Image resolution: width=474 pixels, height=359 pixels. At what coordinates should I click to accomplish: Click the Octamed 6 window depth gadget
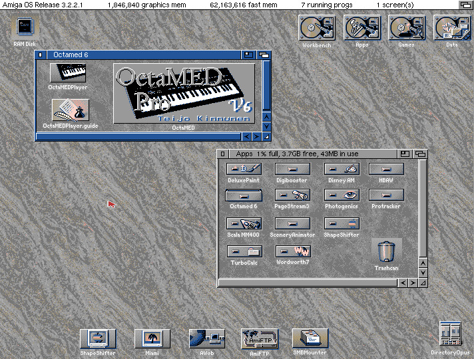(x=264, y=55)
